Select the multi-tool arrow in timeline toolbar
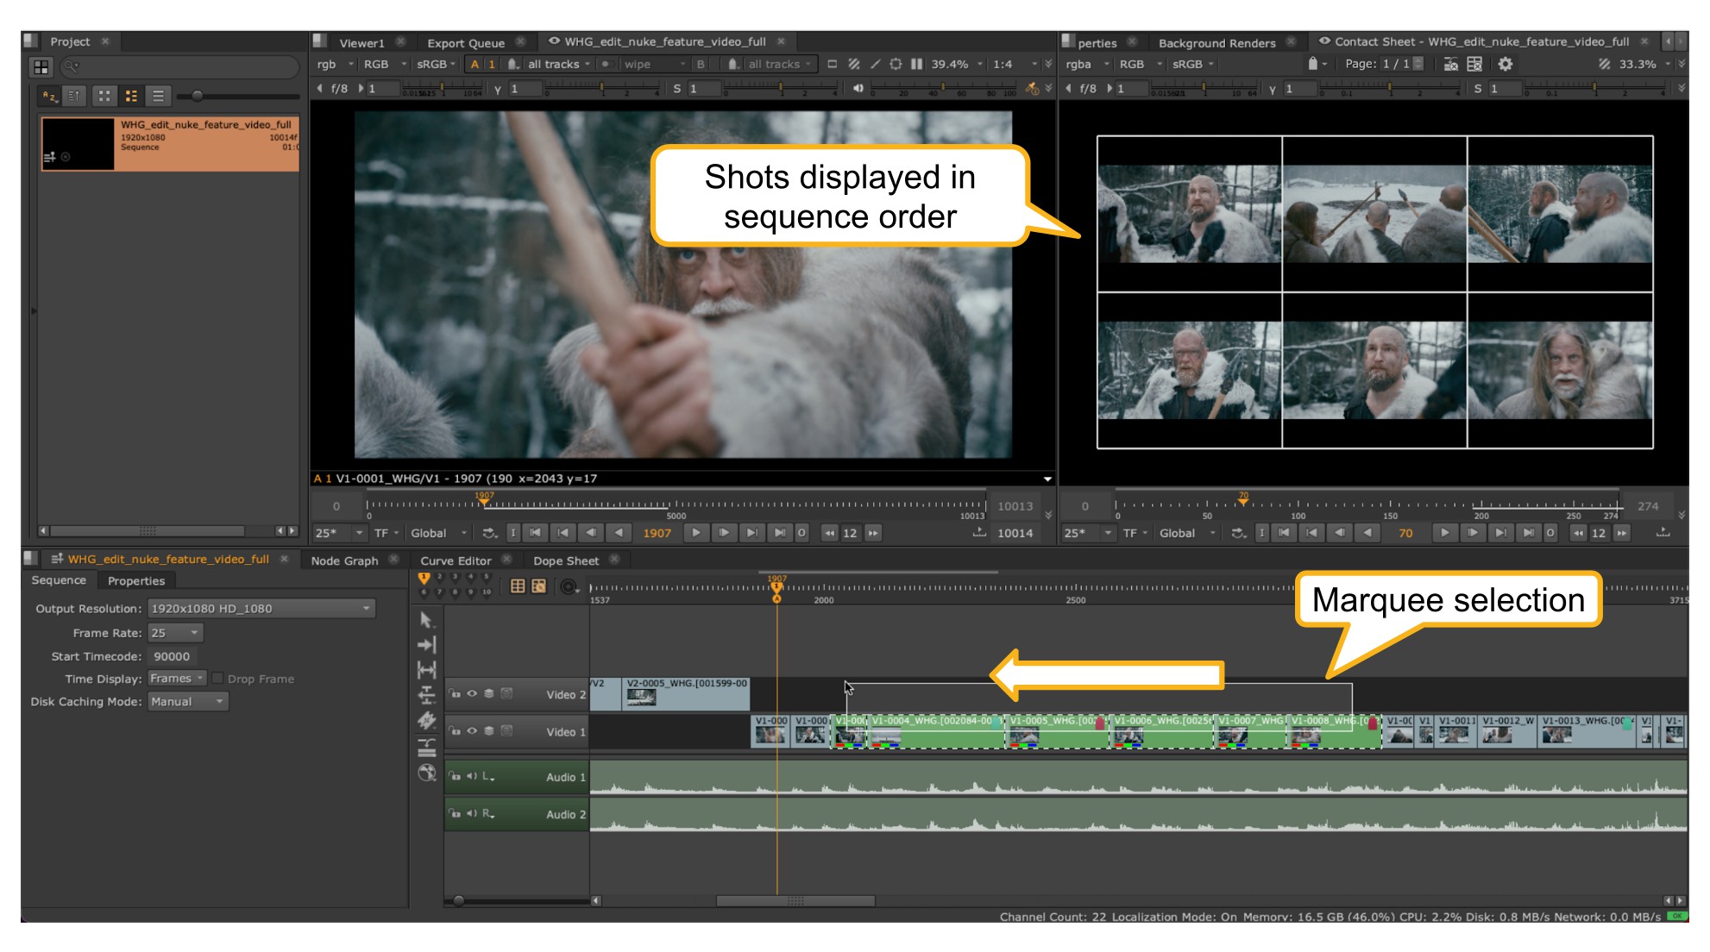 click(426, 620)
